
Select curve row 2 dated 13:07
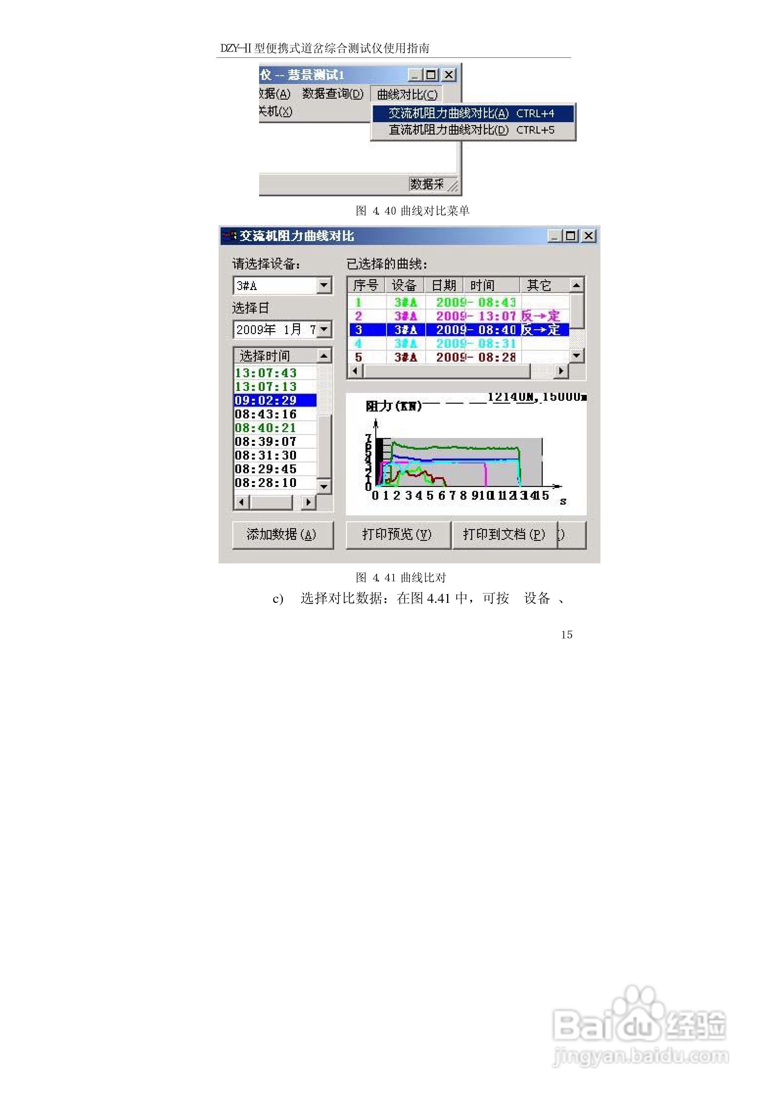pos(458,316)
